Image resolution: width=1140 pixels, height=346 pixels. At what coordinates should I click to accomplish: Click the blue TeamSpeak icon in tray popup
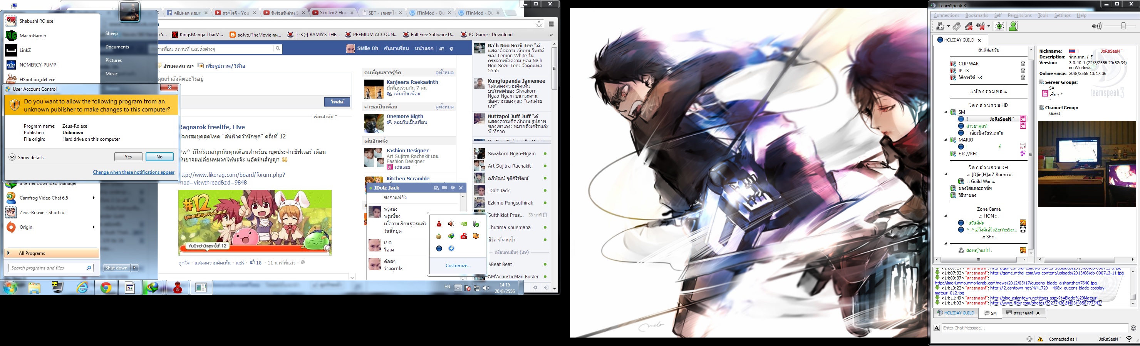click(439, 248)
